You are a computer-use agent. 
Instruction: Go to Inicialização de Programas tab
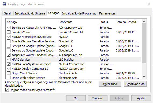[x=79, y=13]
